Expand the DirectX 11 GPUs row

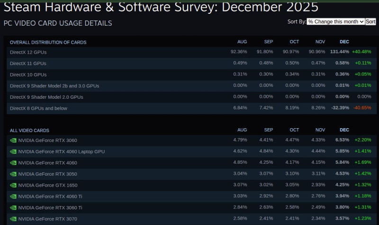pos(191,63)
